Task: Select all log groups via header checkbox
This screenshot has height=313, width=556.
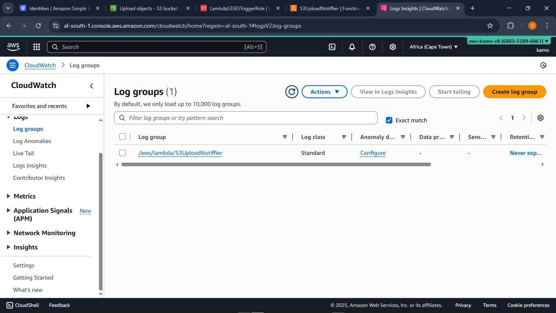Action: 123,137
